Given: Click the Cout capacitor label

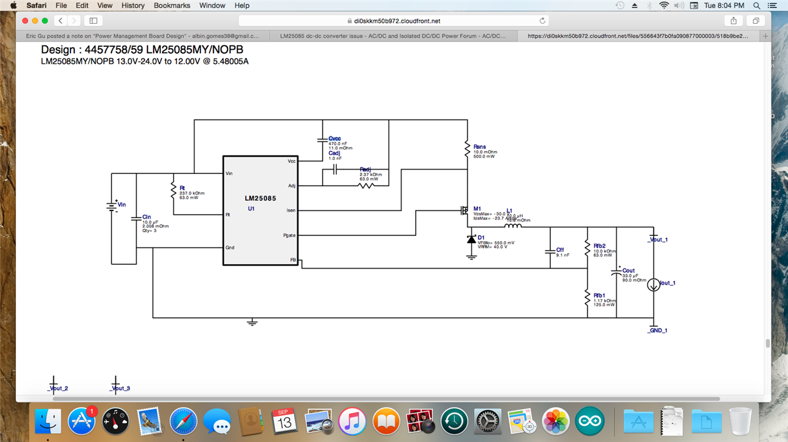Looking at the screenshot, I should point(628,271).
